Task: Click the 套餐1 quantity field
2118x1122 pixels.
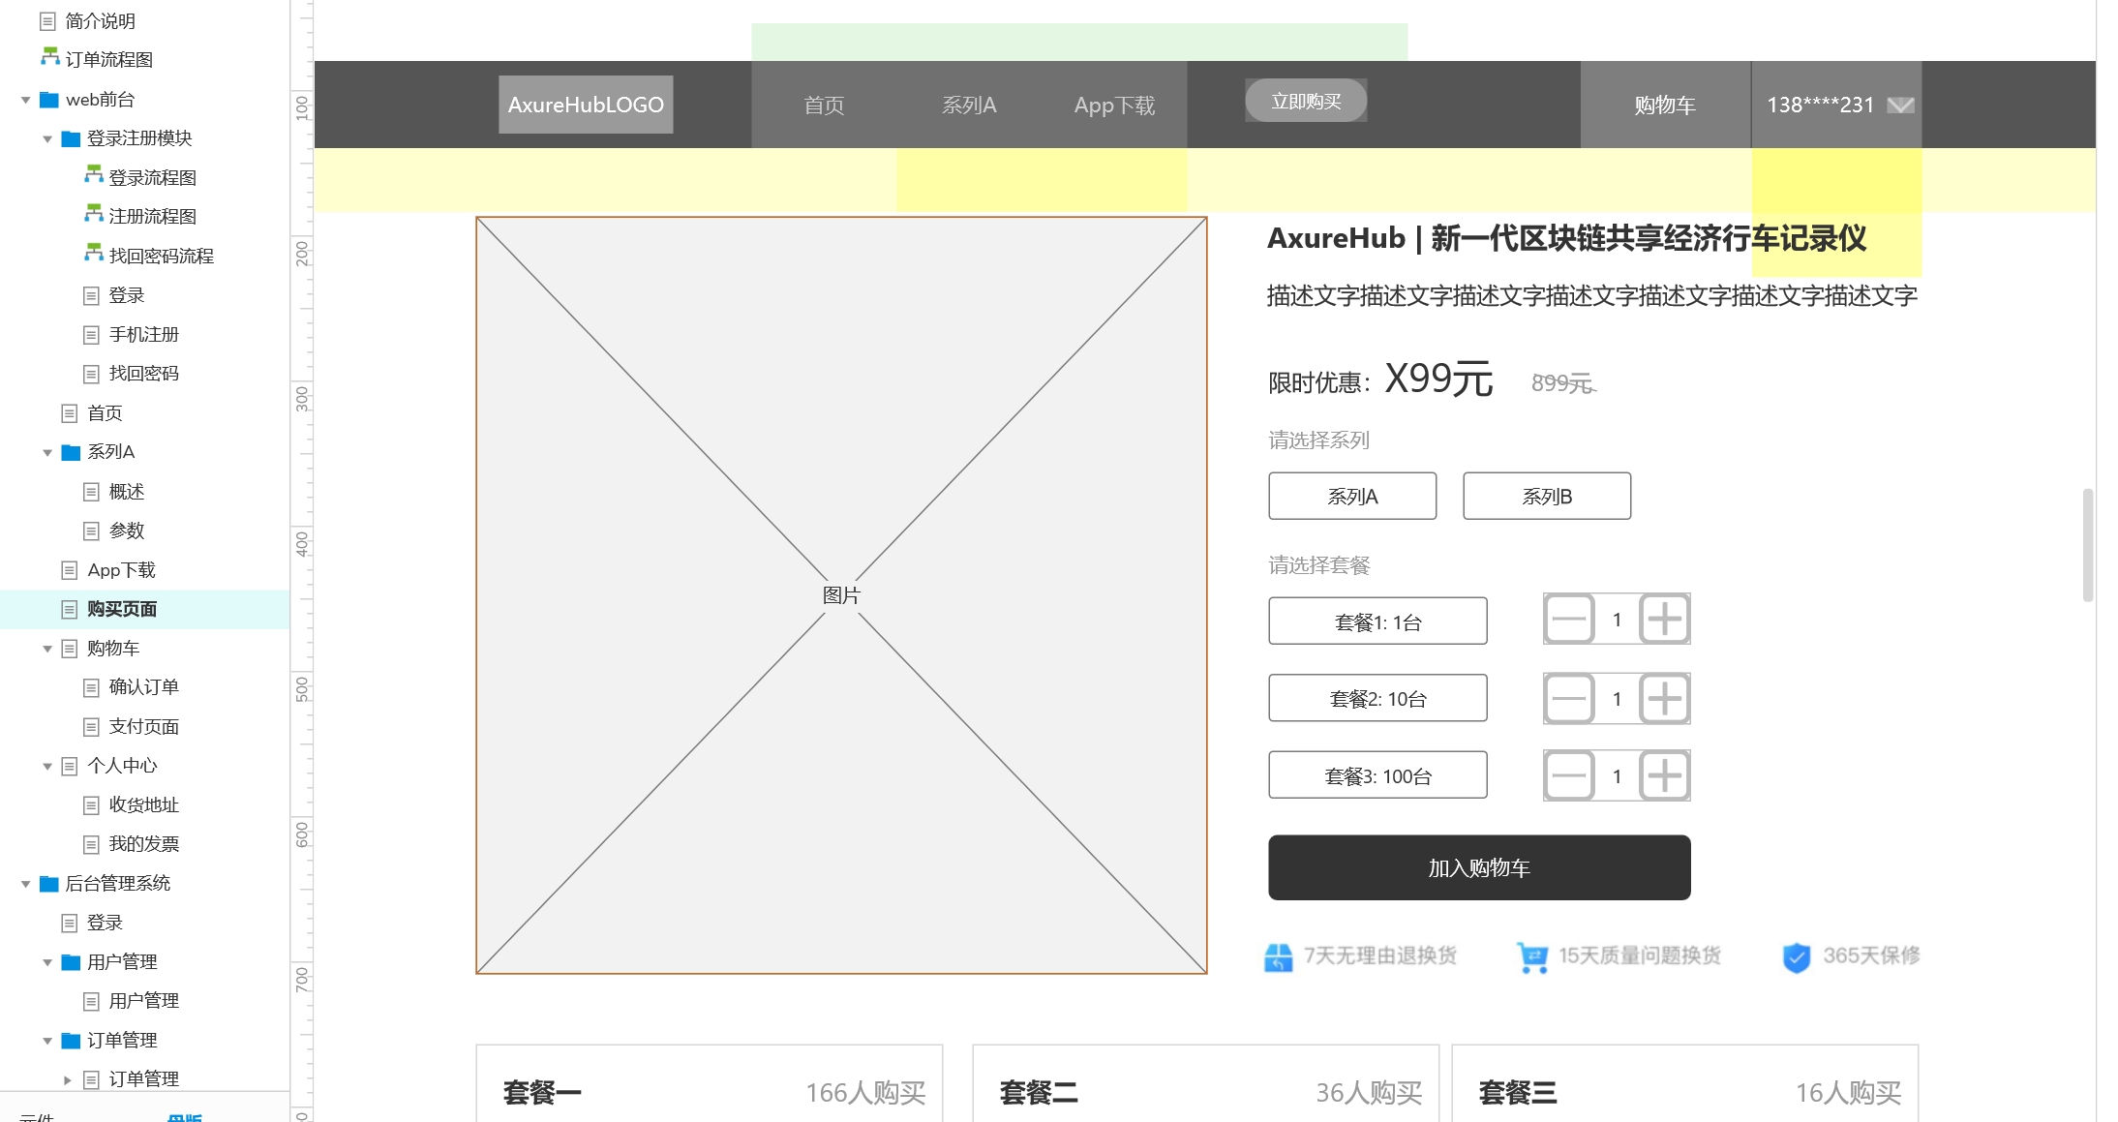Action: [x=1617, y=620]
